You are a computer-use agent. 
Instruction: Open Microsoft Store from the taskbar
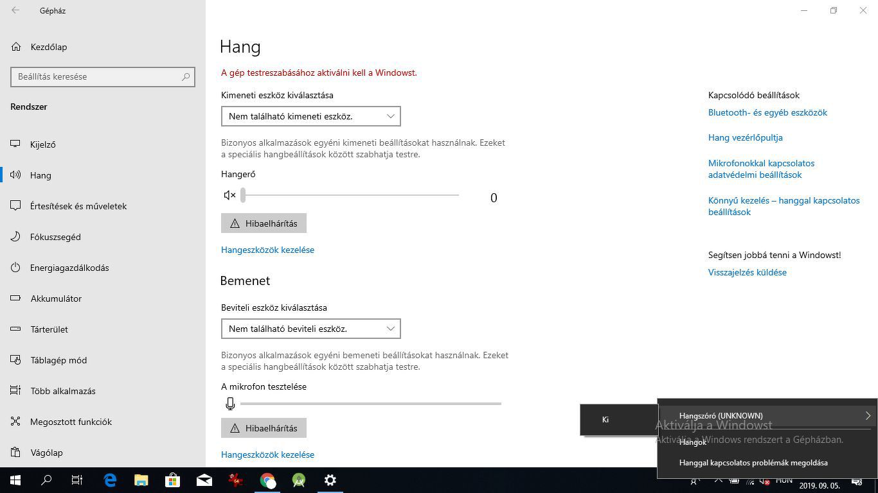172,480
